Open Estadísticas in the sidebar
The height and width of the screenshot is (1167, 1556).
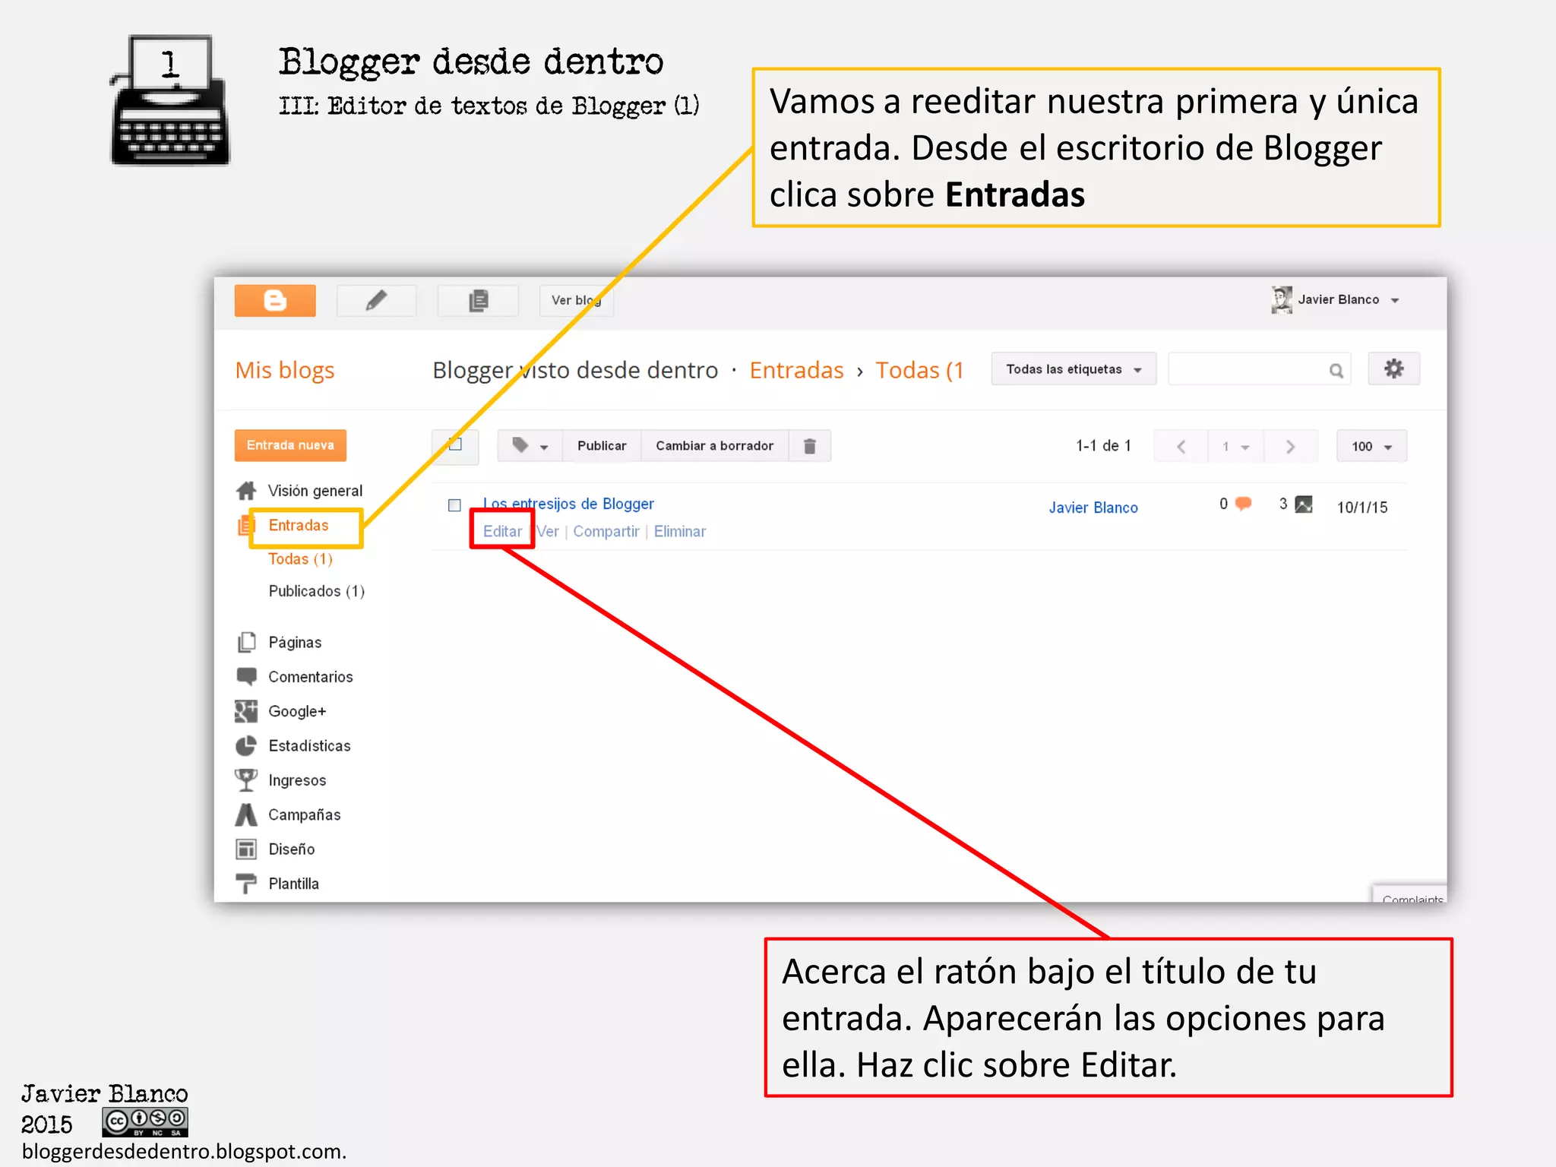click(x=309, y=746)
